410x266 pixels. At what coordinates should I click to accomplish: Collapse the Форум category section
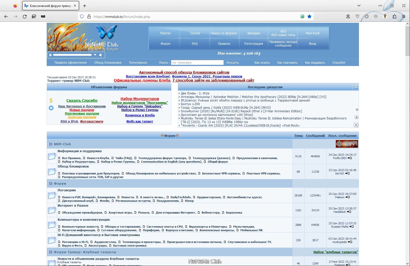click(x=51, y=183)
